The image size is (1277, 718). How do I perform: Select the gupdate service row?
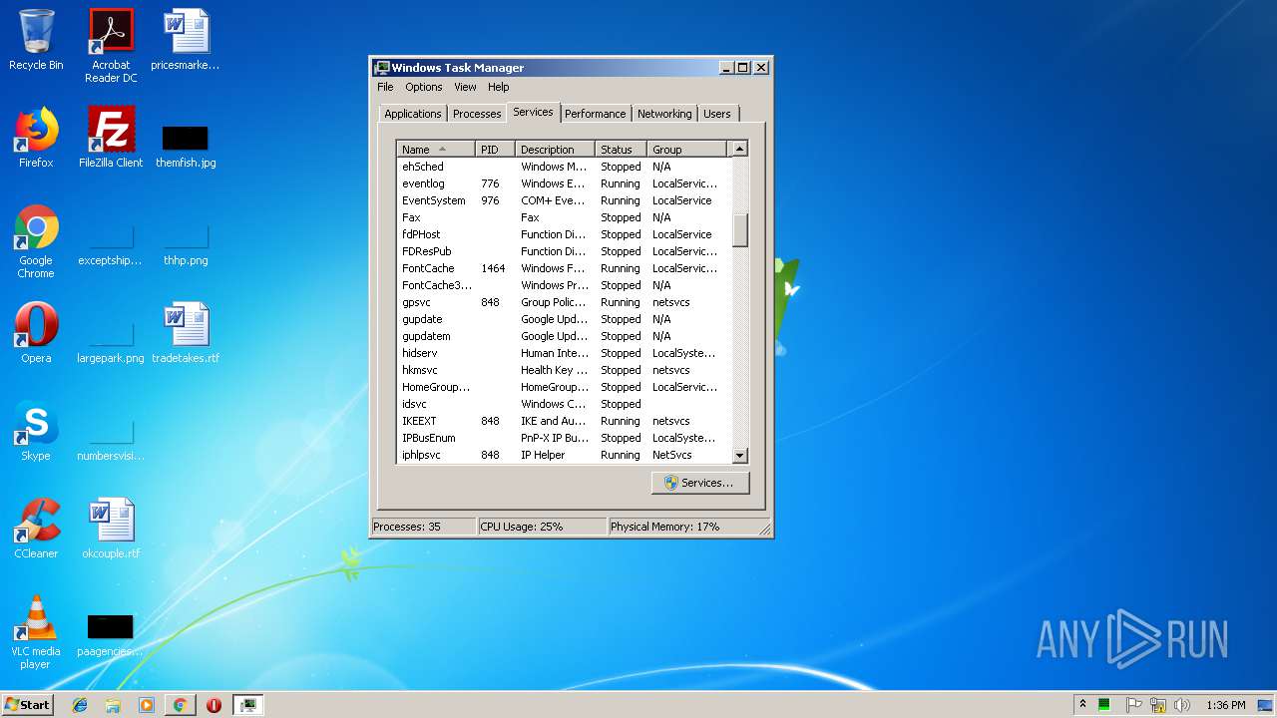click(564, 319)
